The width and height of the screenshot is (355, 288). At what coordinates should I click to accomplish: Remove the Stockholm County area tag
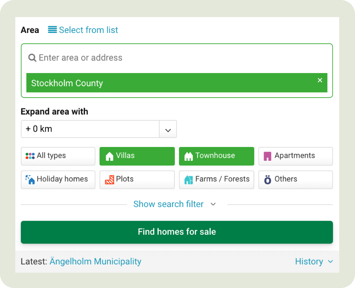click(x=320, y=80)
